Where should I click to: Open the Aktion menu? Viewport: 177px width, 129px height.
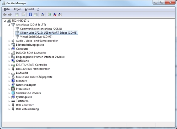17,9
